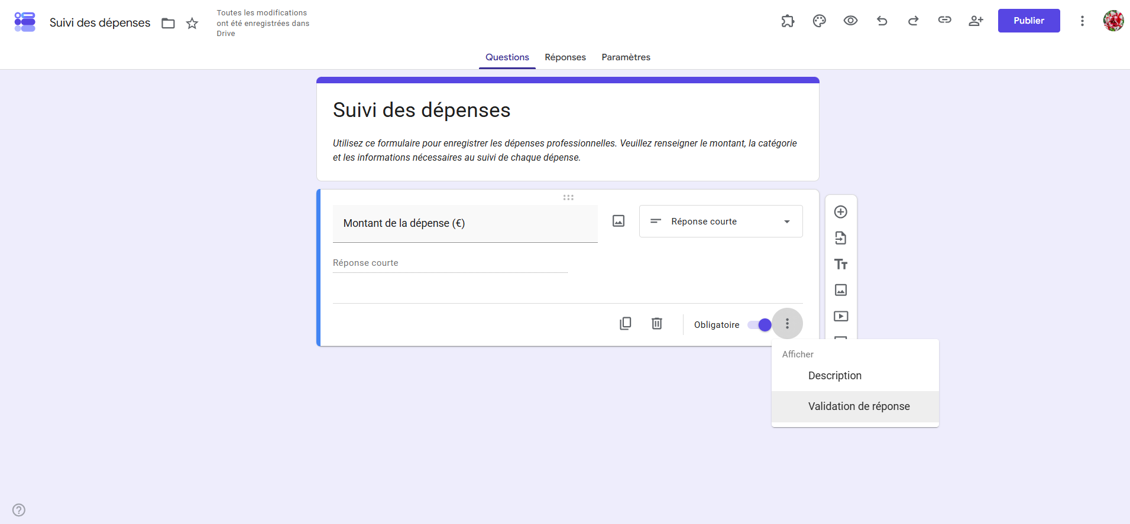Edit the question title Montant de la dépense

tap(465, 223)
